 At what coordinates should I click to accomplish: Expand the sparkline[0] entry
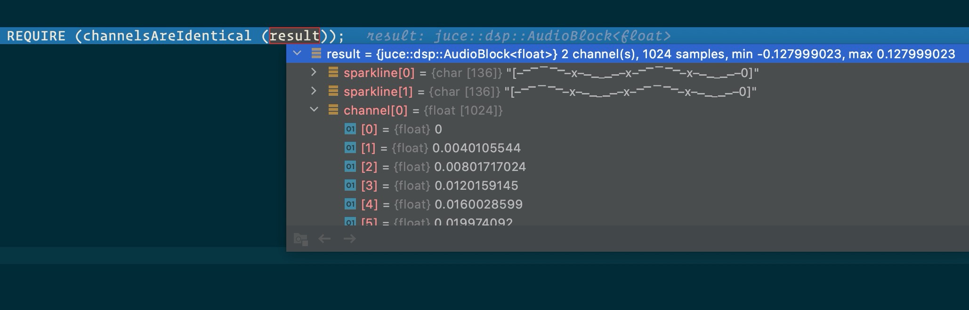[x=314, y=72]
